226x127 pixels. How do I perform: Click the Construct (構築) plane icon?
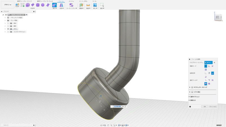pos(81,5)
